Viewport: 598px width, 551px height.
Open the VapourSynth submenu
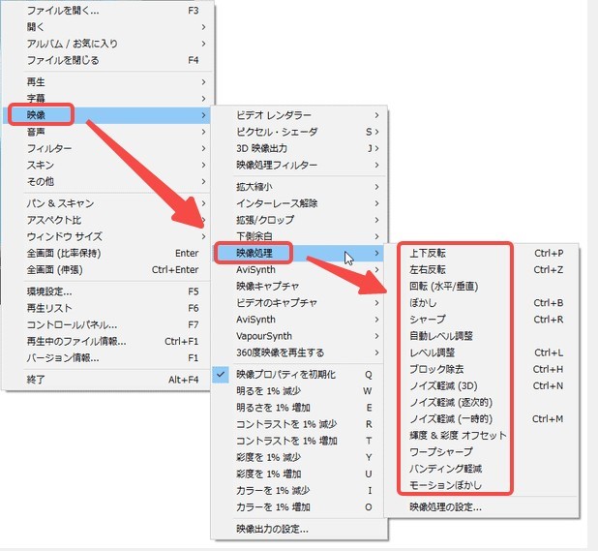coord(299,336)
